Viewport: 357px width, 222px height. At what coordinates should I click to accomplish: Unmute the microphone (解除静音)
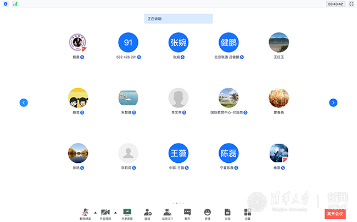(85, 212)
